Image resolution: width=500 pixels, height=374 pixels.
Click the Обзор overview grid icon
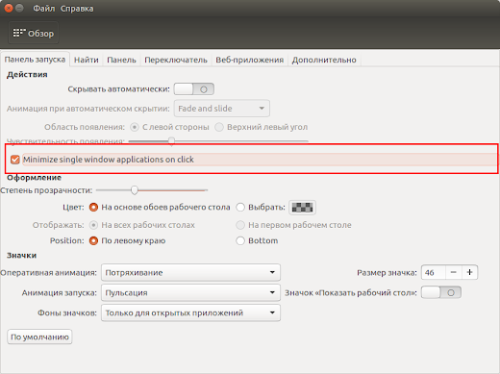[19, 33]
